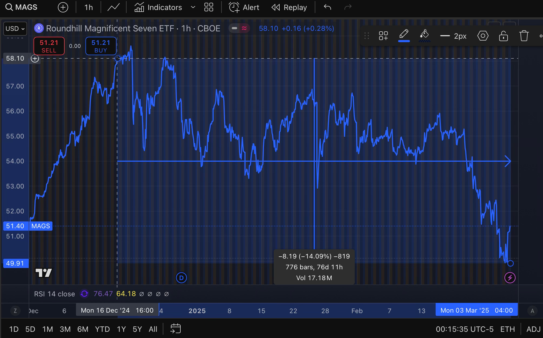This screenshot has height=338, width=543.
Task: Change the drawing background fill color
Action: pyautogui.click(x=425, y=35)
